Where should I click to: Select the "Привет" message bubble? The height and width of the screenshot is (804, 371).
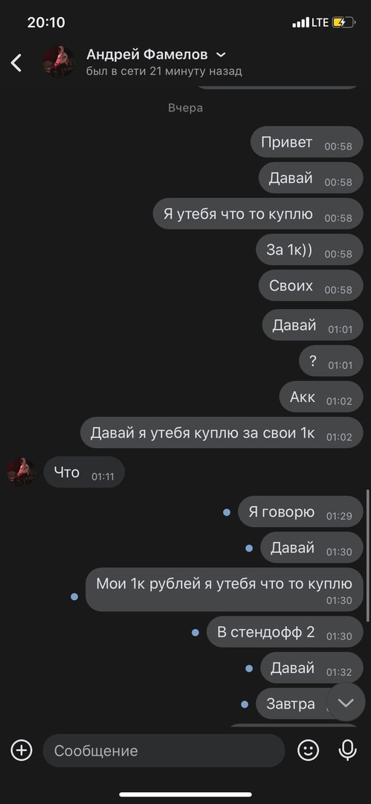tap(306, 142)
